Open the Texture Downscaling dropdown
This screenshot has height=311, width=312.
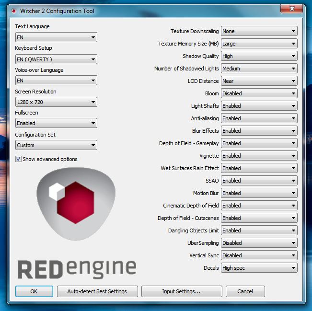tap(259, 31)
